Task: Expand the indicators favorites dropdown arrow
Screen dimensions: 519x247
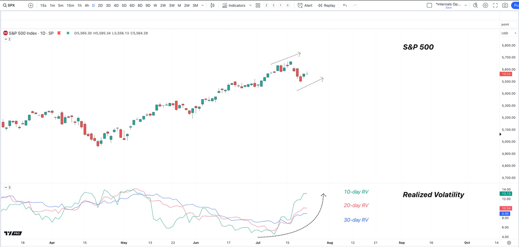Action: [250, 5]
